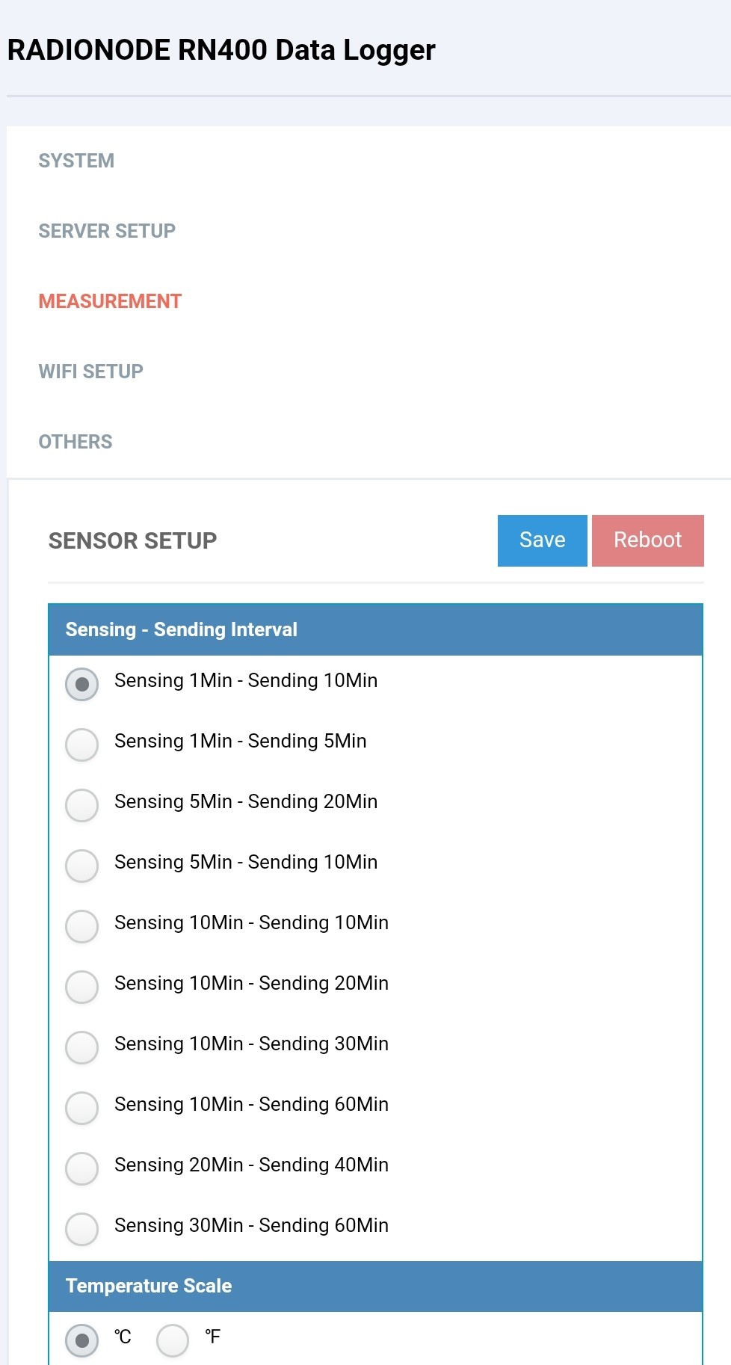Screen dimensions: 731x1365
Task: Set temperature scale to Celsius
Action: (82, 1340)
